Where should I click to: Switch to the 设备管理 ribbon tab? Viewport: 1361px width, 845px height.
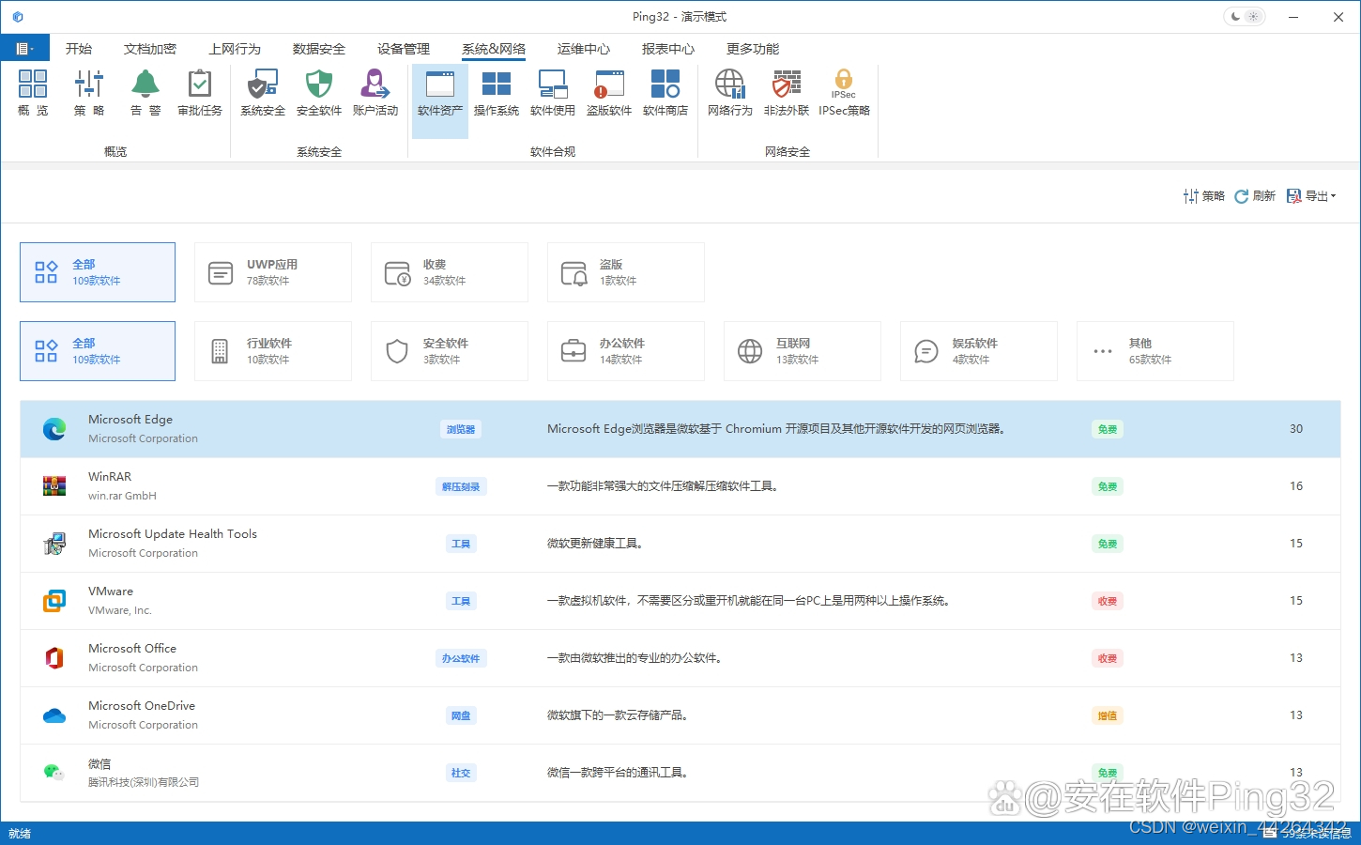(404, 49)
